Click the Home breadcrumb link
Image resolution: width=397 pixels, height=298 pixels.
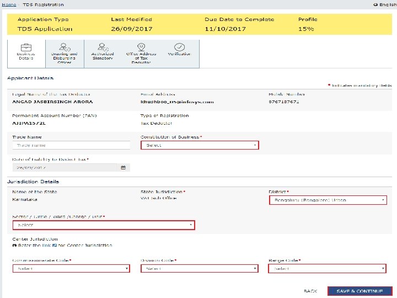pos(9,4)
